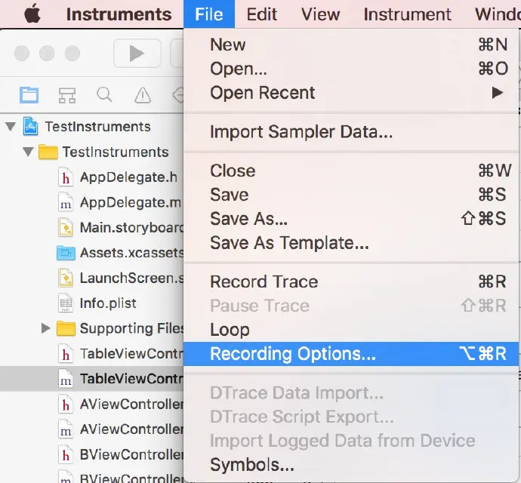The height and width of the screenshot is (483, 521).
Task: Open the Find navigator magnifier icon
Action: pos(104,95)
